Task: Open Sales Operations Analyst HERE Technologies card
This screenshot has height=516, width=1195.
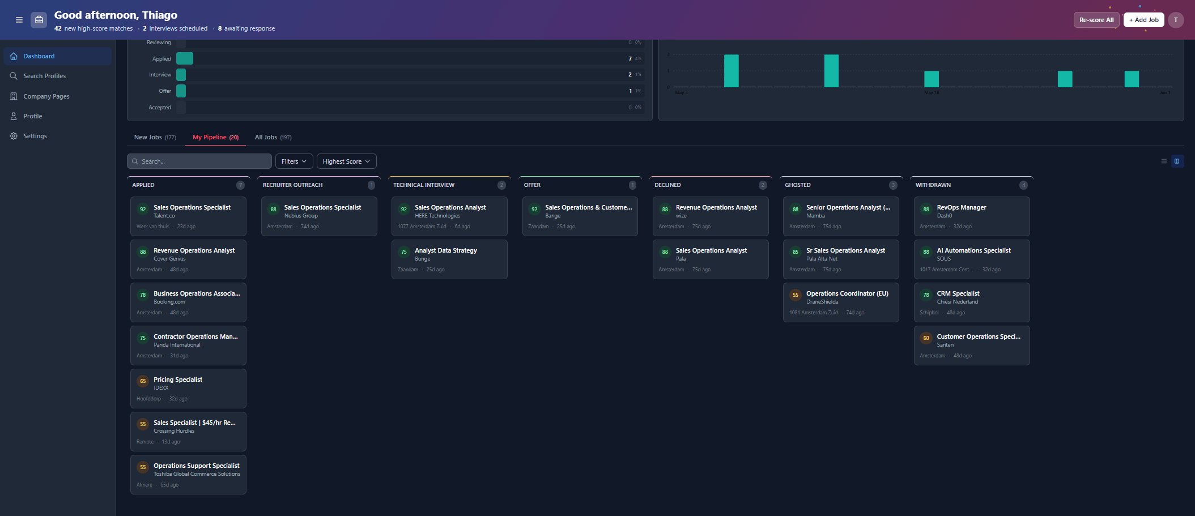Action: pyautogui.click(x=449, y=216)
